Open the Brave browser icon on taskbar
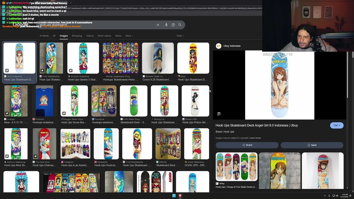Viewport: 354px width, 199px height. (180, 196)
